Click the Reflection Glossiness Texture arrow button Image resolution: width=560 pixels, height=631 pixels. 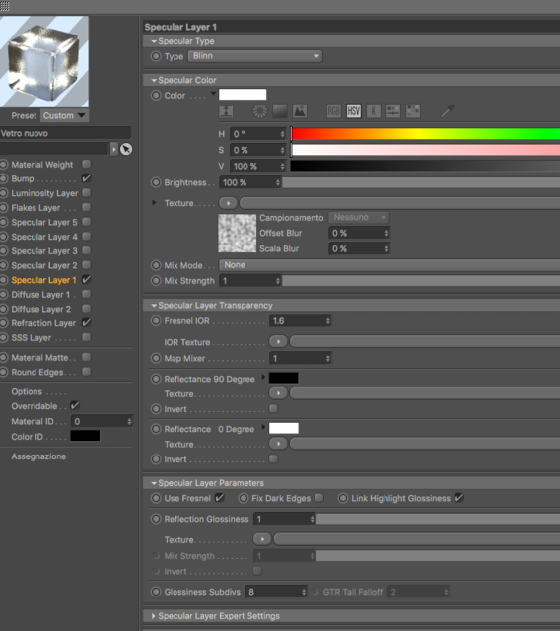[x=262, y=539]
